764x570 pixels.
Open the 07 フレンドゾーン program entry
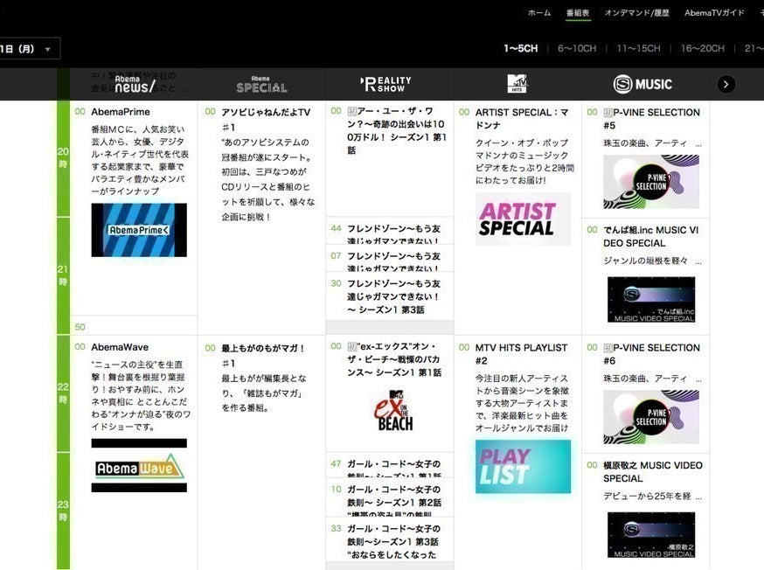click(x=389, y=258)
